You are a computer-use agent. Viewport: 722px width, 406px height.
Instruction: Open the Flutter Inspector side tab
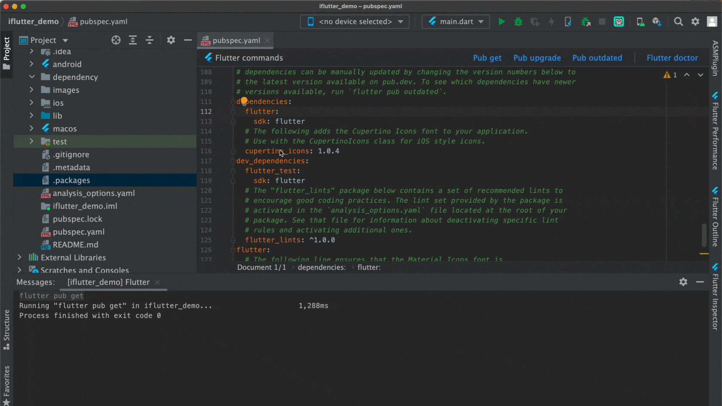tap(715, 297)
